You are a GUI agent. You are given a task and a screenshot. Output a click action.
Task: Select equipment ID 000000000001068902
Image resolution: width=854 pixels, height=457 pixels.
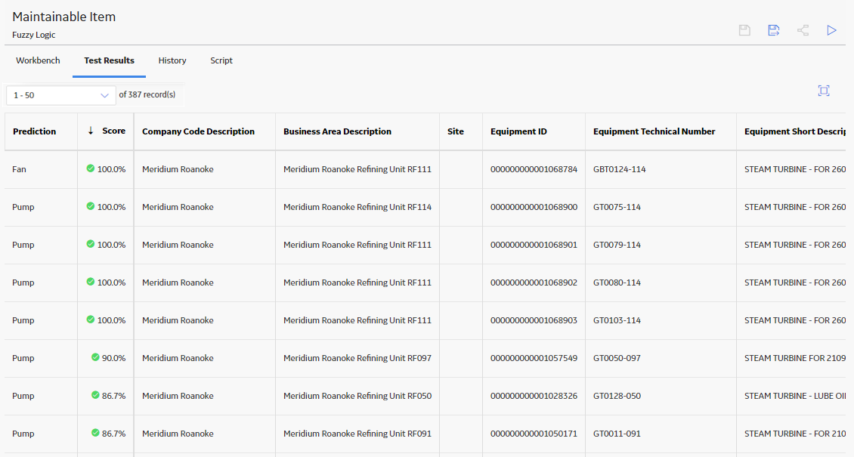(534, 283)
